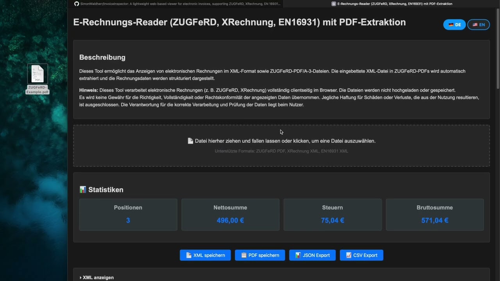This screenshot has height=281, width=500.
Task: Click the Statistiken heading text
Action: [106, 190]
